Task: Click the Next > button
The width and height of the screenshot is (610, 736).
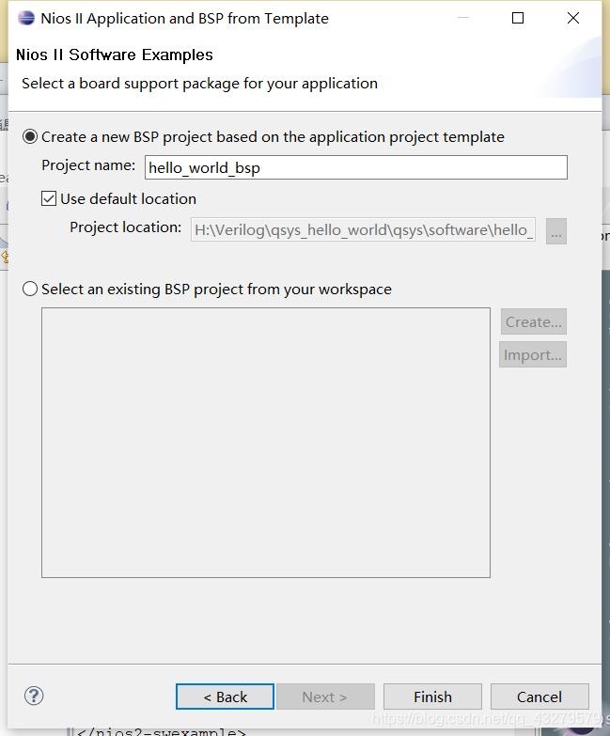Action: click(325, 697)
